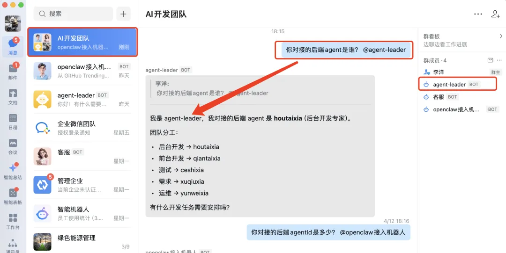Click the quoted 李洋 message block

pos(260,89)
